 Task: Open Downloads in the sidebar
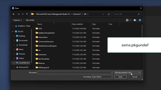(22, 45)
